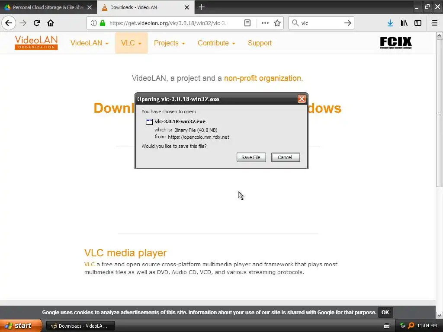Click the address bar URL field

(168, 23)
